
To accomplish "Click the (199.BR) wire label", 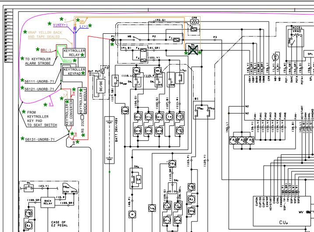I will click(67, 203).
